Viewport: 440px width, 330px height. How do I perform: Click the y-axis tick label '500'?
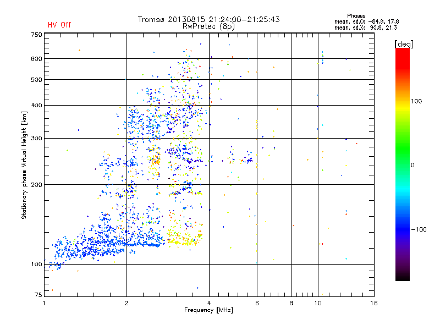coord(36,80)
